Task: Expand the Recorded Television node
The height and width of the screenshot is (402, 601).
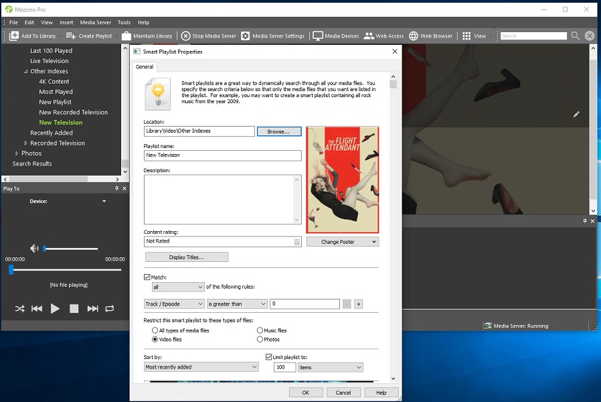Action: tap(25, 143)
